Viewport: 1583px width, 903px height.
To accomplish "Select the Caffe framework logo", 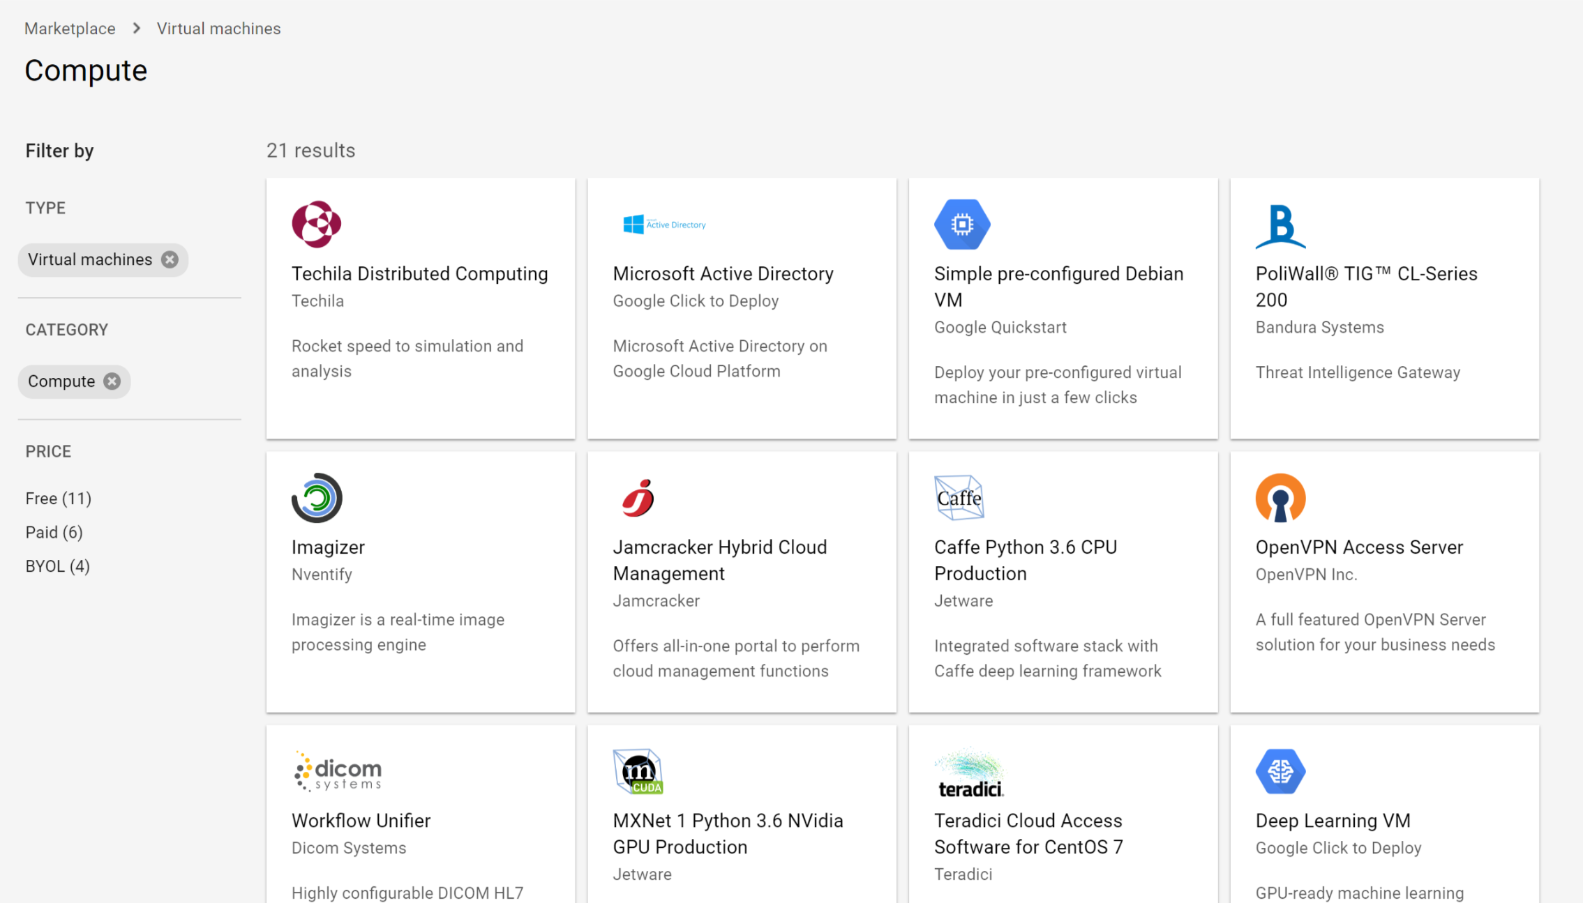I will (x=959, y=497).
